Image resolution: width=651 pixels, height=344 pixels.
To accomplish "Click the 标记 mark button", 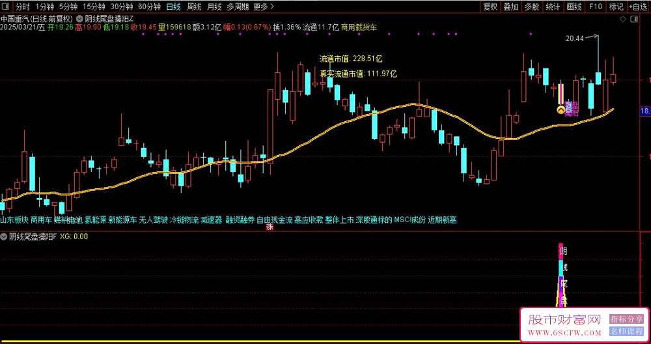I will tap(616, 7).
